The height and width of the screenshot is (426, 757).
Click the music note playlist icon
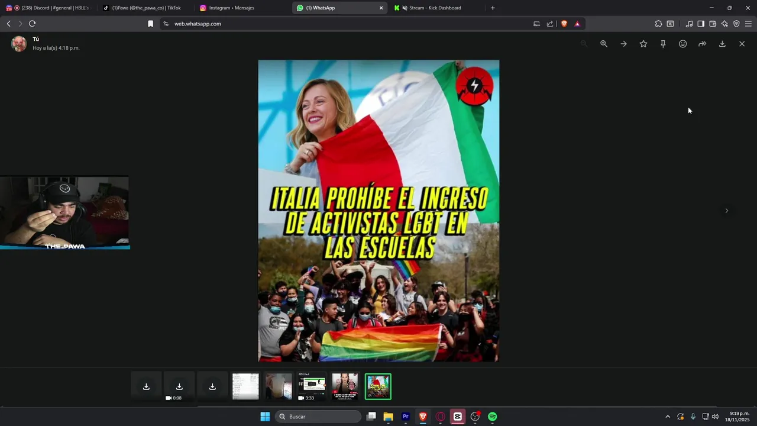click(689, 24)
